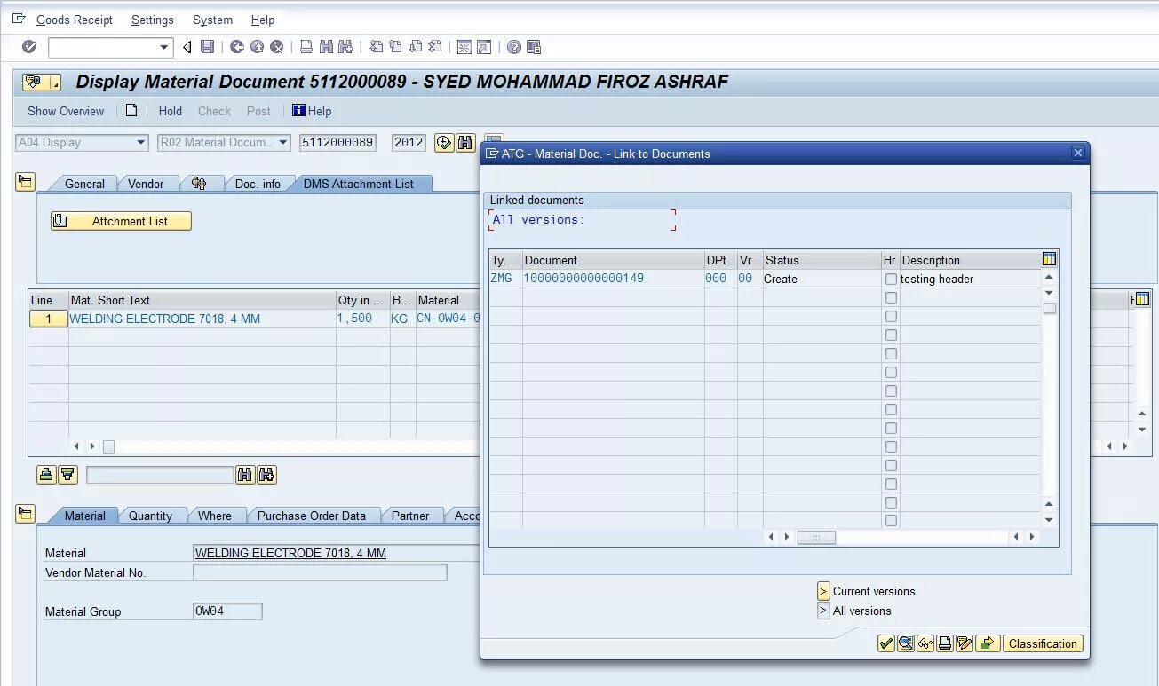Click the Classification button in the dialog

[x=1043, y=643]
